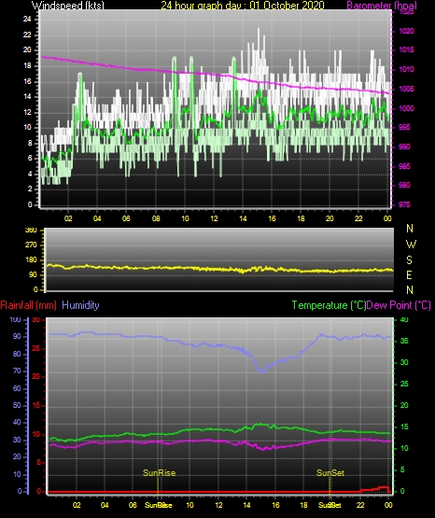
Task: Click the Barometer (hpa) axis title
Action: click(382, 6)
